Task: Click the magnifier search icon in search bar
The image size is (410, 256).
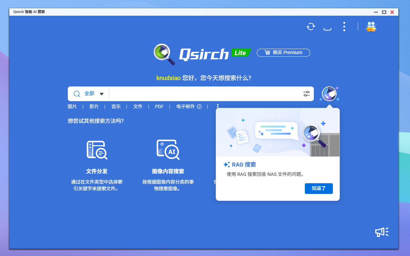Action: [77, 94]
